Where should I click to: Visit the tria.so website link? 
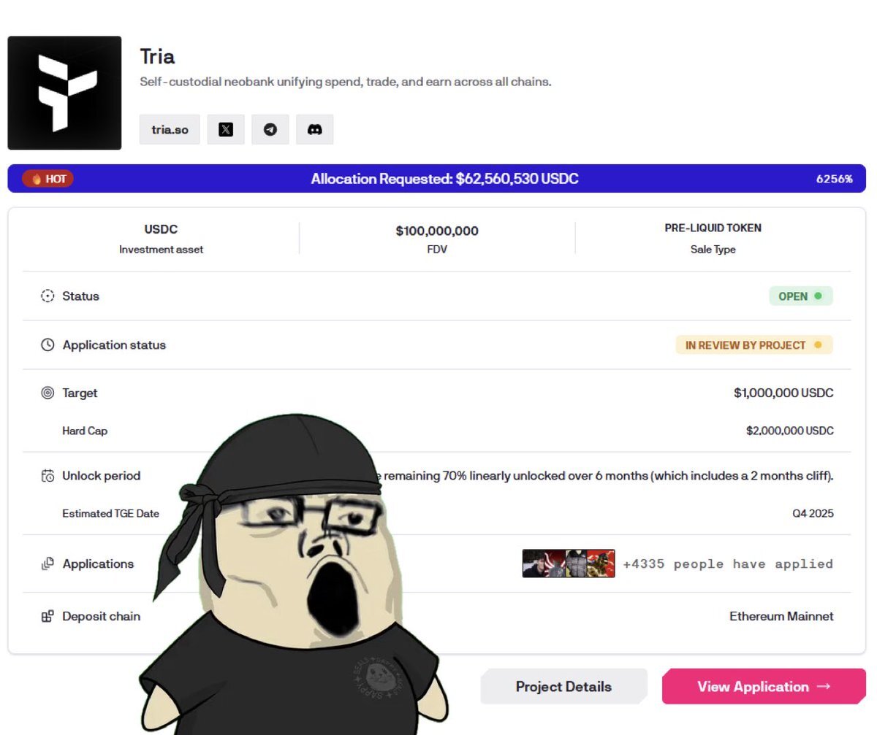[x=170, y=129]
